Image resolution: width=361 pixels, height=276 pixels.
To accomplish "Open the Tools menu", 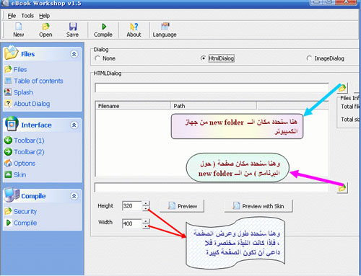I will (x=27, y=16).
